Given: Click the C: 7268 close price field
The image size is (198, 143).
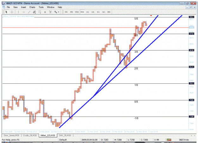Looking at the screenshot, I should 144,140.
